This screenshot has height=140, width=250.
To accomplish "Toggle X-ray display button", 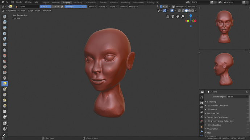I will coord(179,11).
